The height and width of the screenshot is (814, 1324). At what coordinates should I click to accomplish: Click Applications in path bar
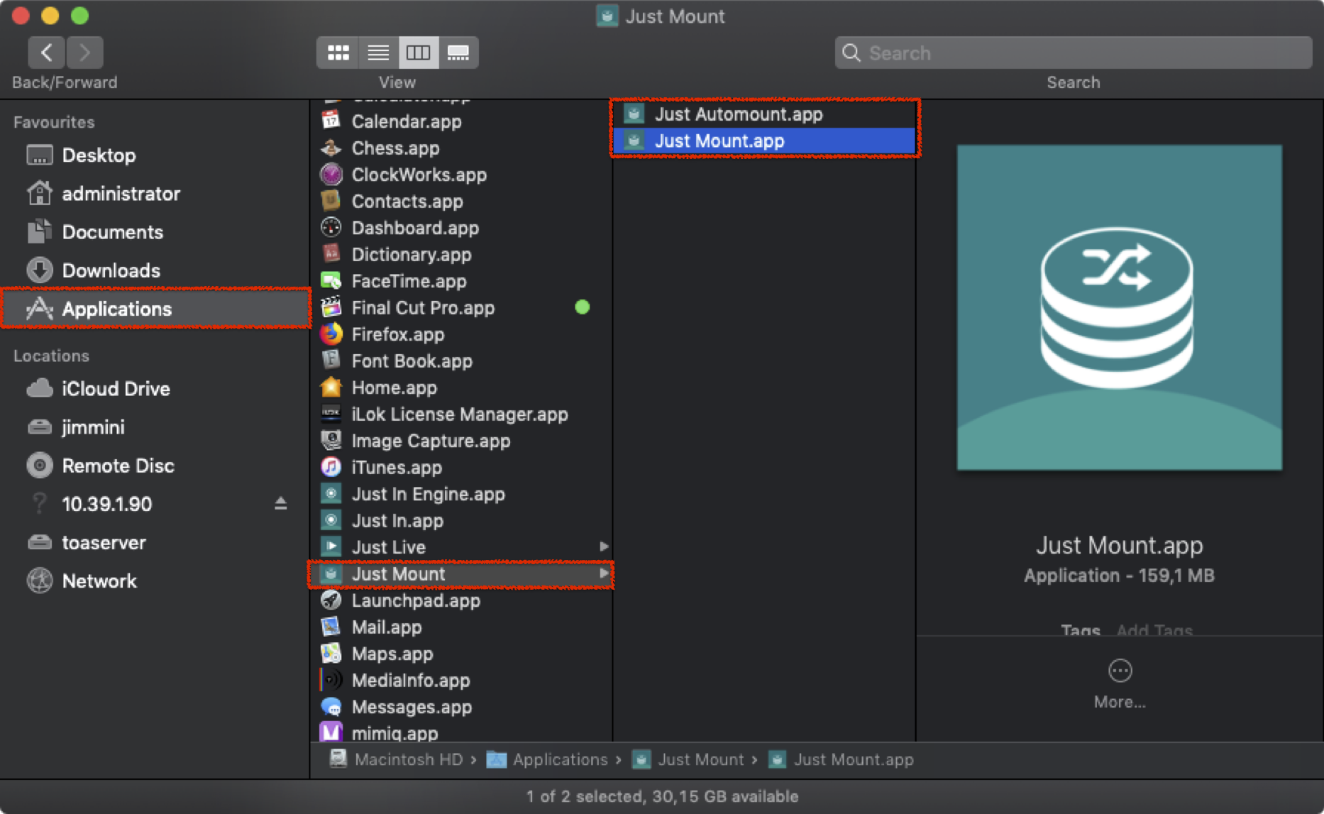pos(547,760)
